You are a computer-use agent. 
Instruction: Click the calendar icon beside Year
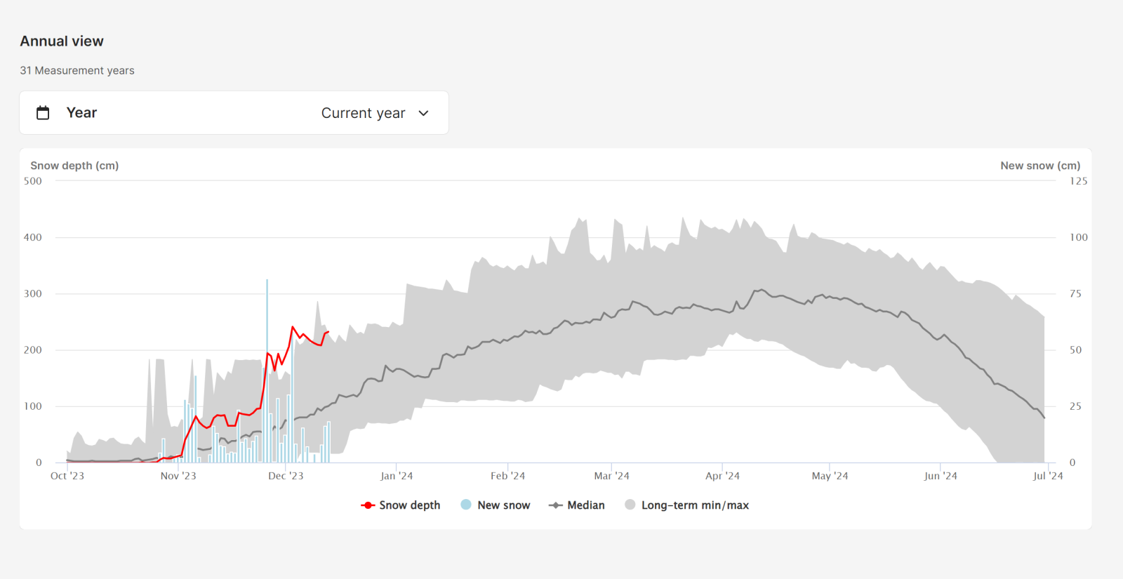43,113
